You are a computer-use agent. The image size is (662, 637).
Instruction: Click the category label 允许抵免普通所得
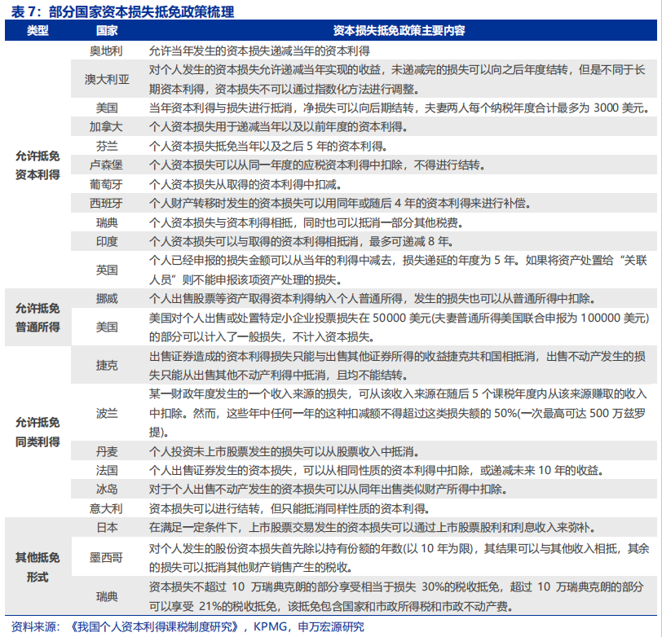[x=38, y=318]
